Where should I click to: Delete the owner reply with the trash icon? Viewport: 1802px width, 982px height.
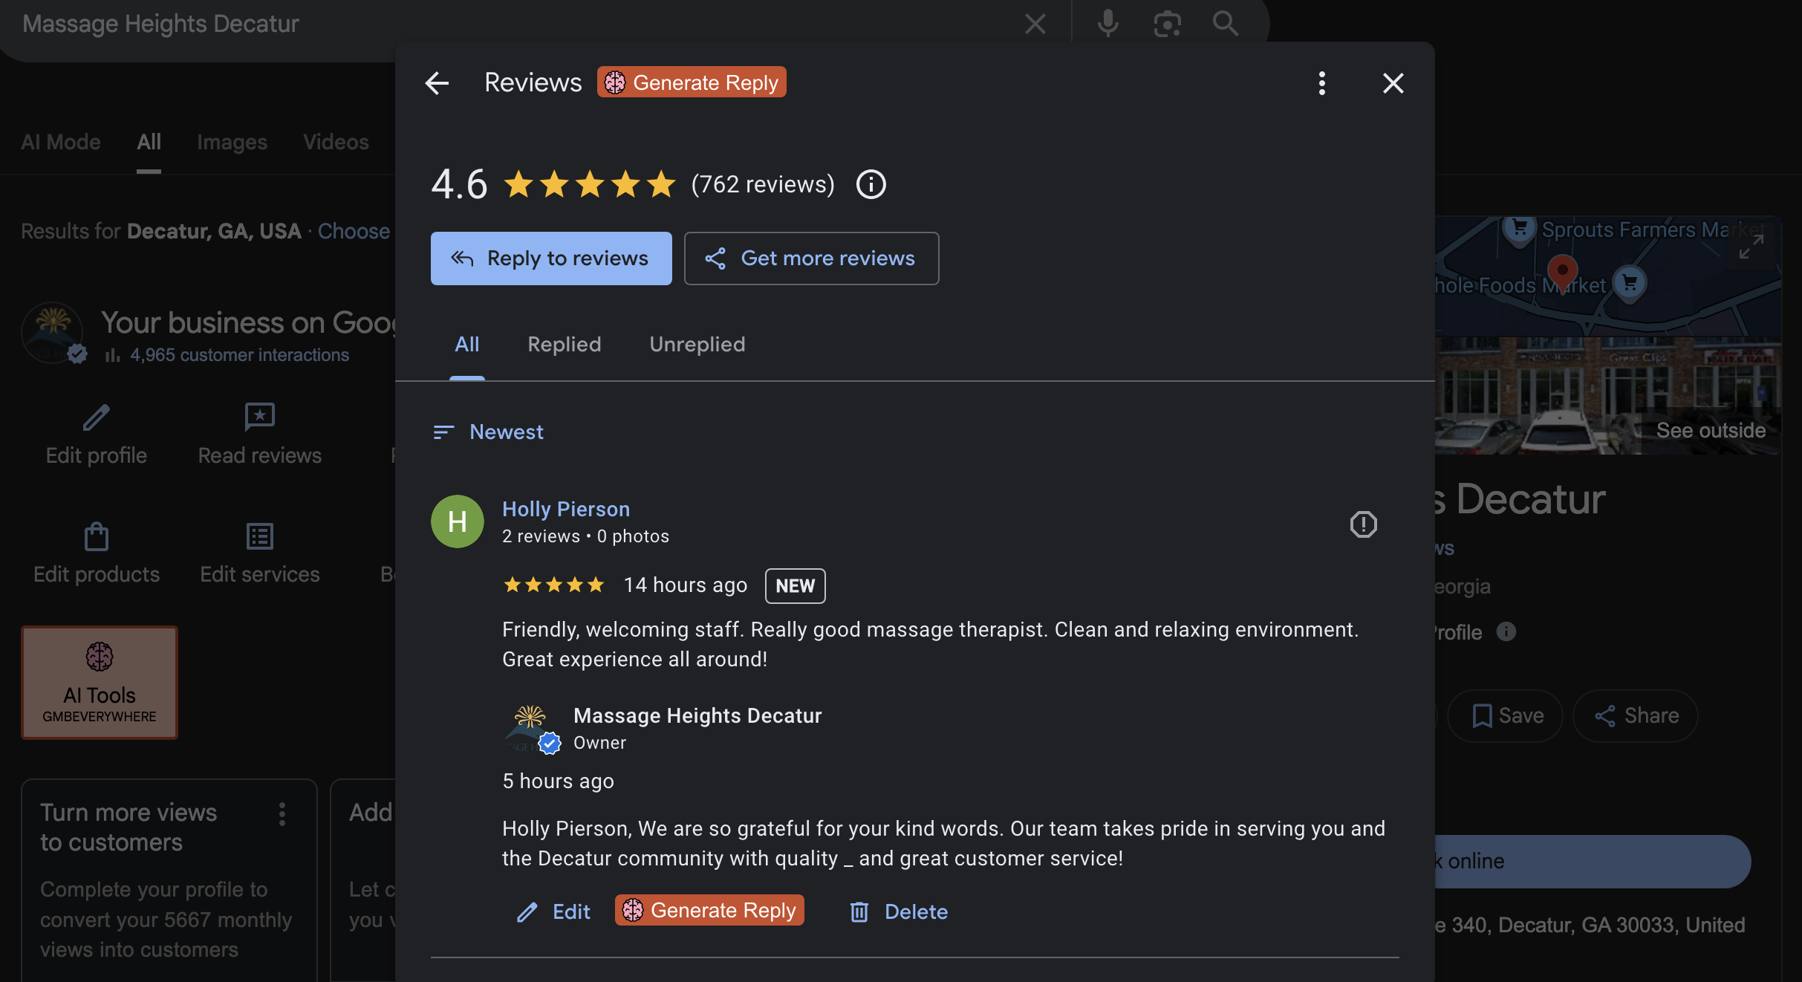(859, 911)
